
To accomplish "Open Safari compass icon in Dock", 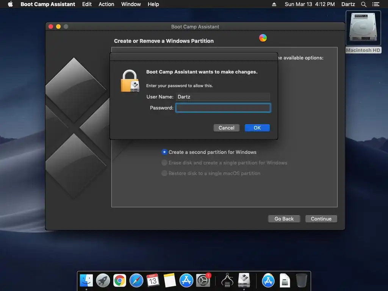I will [136, 281].
